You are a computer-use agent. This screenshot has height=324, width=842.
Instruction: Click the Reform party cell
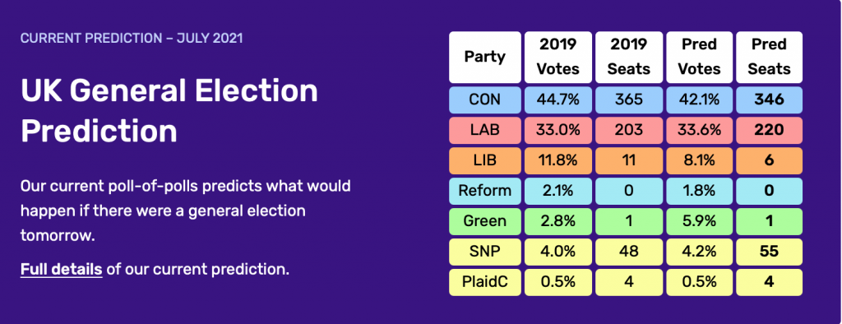coord(485,191)
